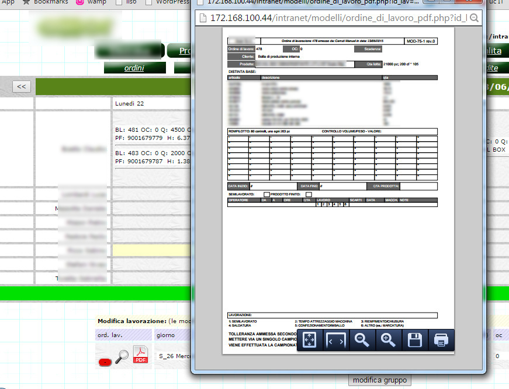Check the SEMILAVORATO checkbox in the PDF
The width and height of the screenshot is (509, 389).
tap(266, 194)
